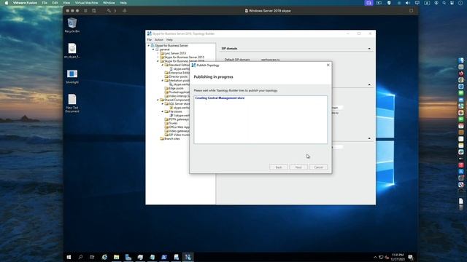
Task: Click the VMware settings wrench toolbar icon
Action: (x=109, y=11)
